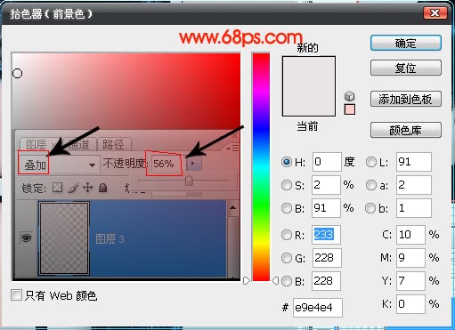The width and height of the screenshot is (455, 330).
Task: Select the RGB blue B radio button
Action: click(x=287, y=281)
